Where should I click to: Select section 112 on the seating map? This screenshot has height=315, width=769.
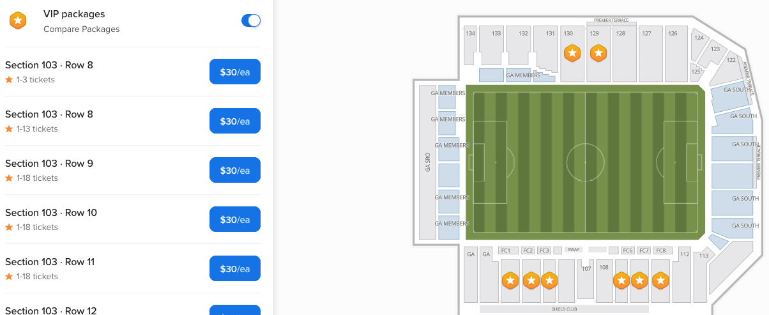tap(684, 275)
